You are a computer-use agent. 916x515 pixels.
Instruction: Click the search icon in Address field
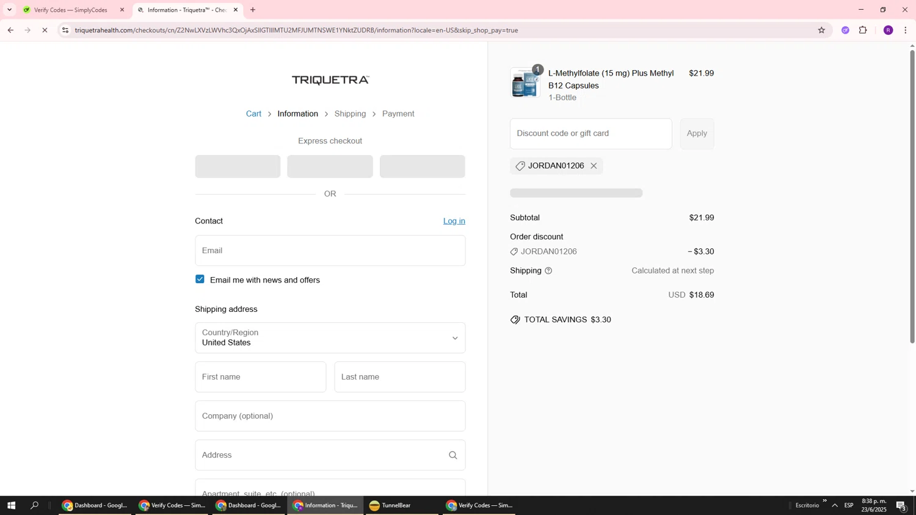(x=453, y=455)
